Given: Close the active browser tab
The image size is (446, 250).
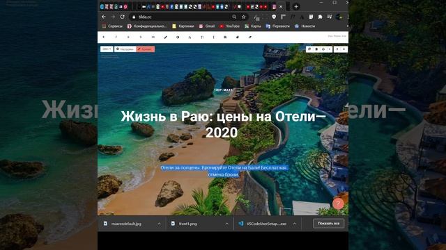Looking at the screenshot, I should pos(281,6).
